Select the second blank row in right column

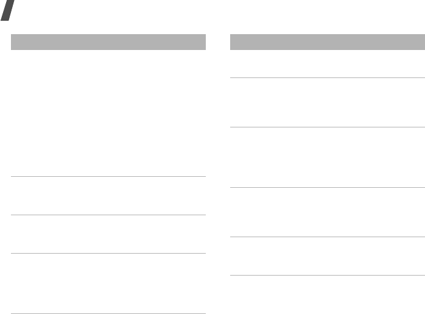[328, 102]
